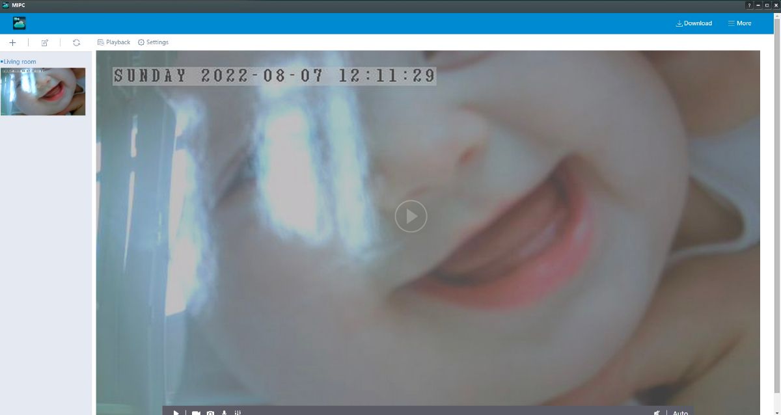Refresh the device list
The height and width of the screenshot is (415, 781).
(x=76, y=42)
